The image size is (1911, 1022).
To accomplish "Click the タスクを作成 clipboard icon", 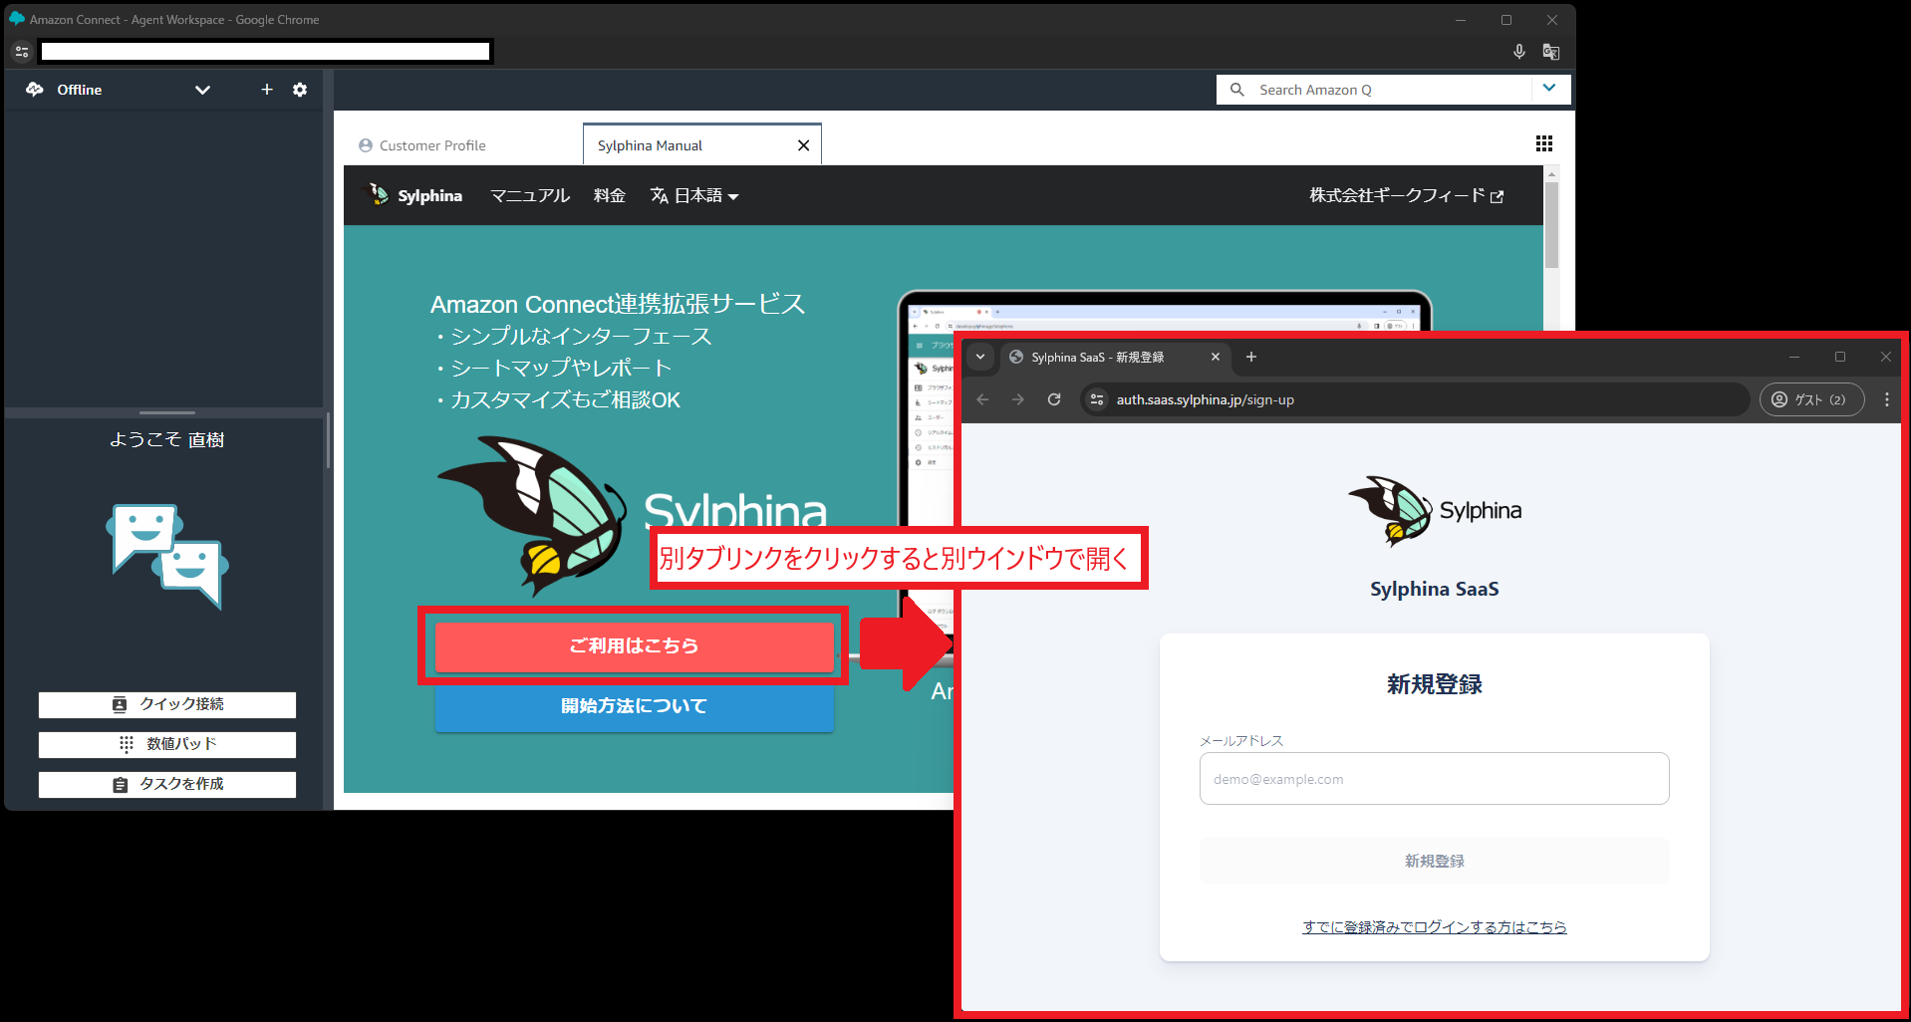I will pyautogui.click(x=120, y=785).
